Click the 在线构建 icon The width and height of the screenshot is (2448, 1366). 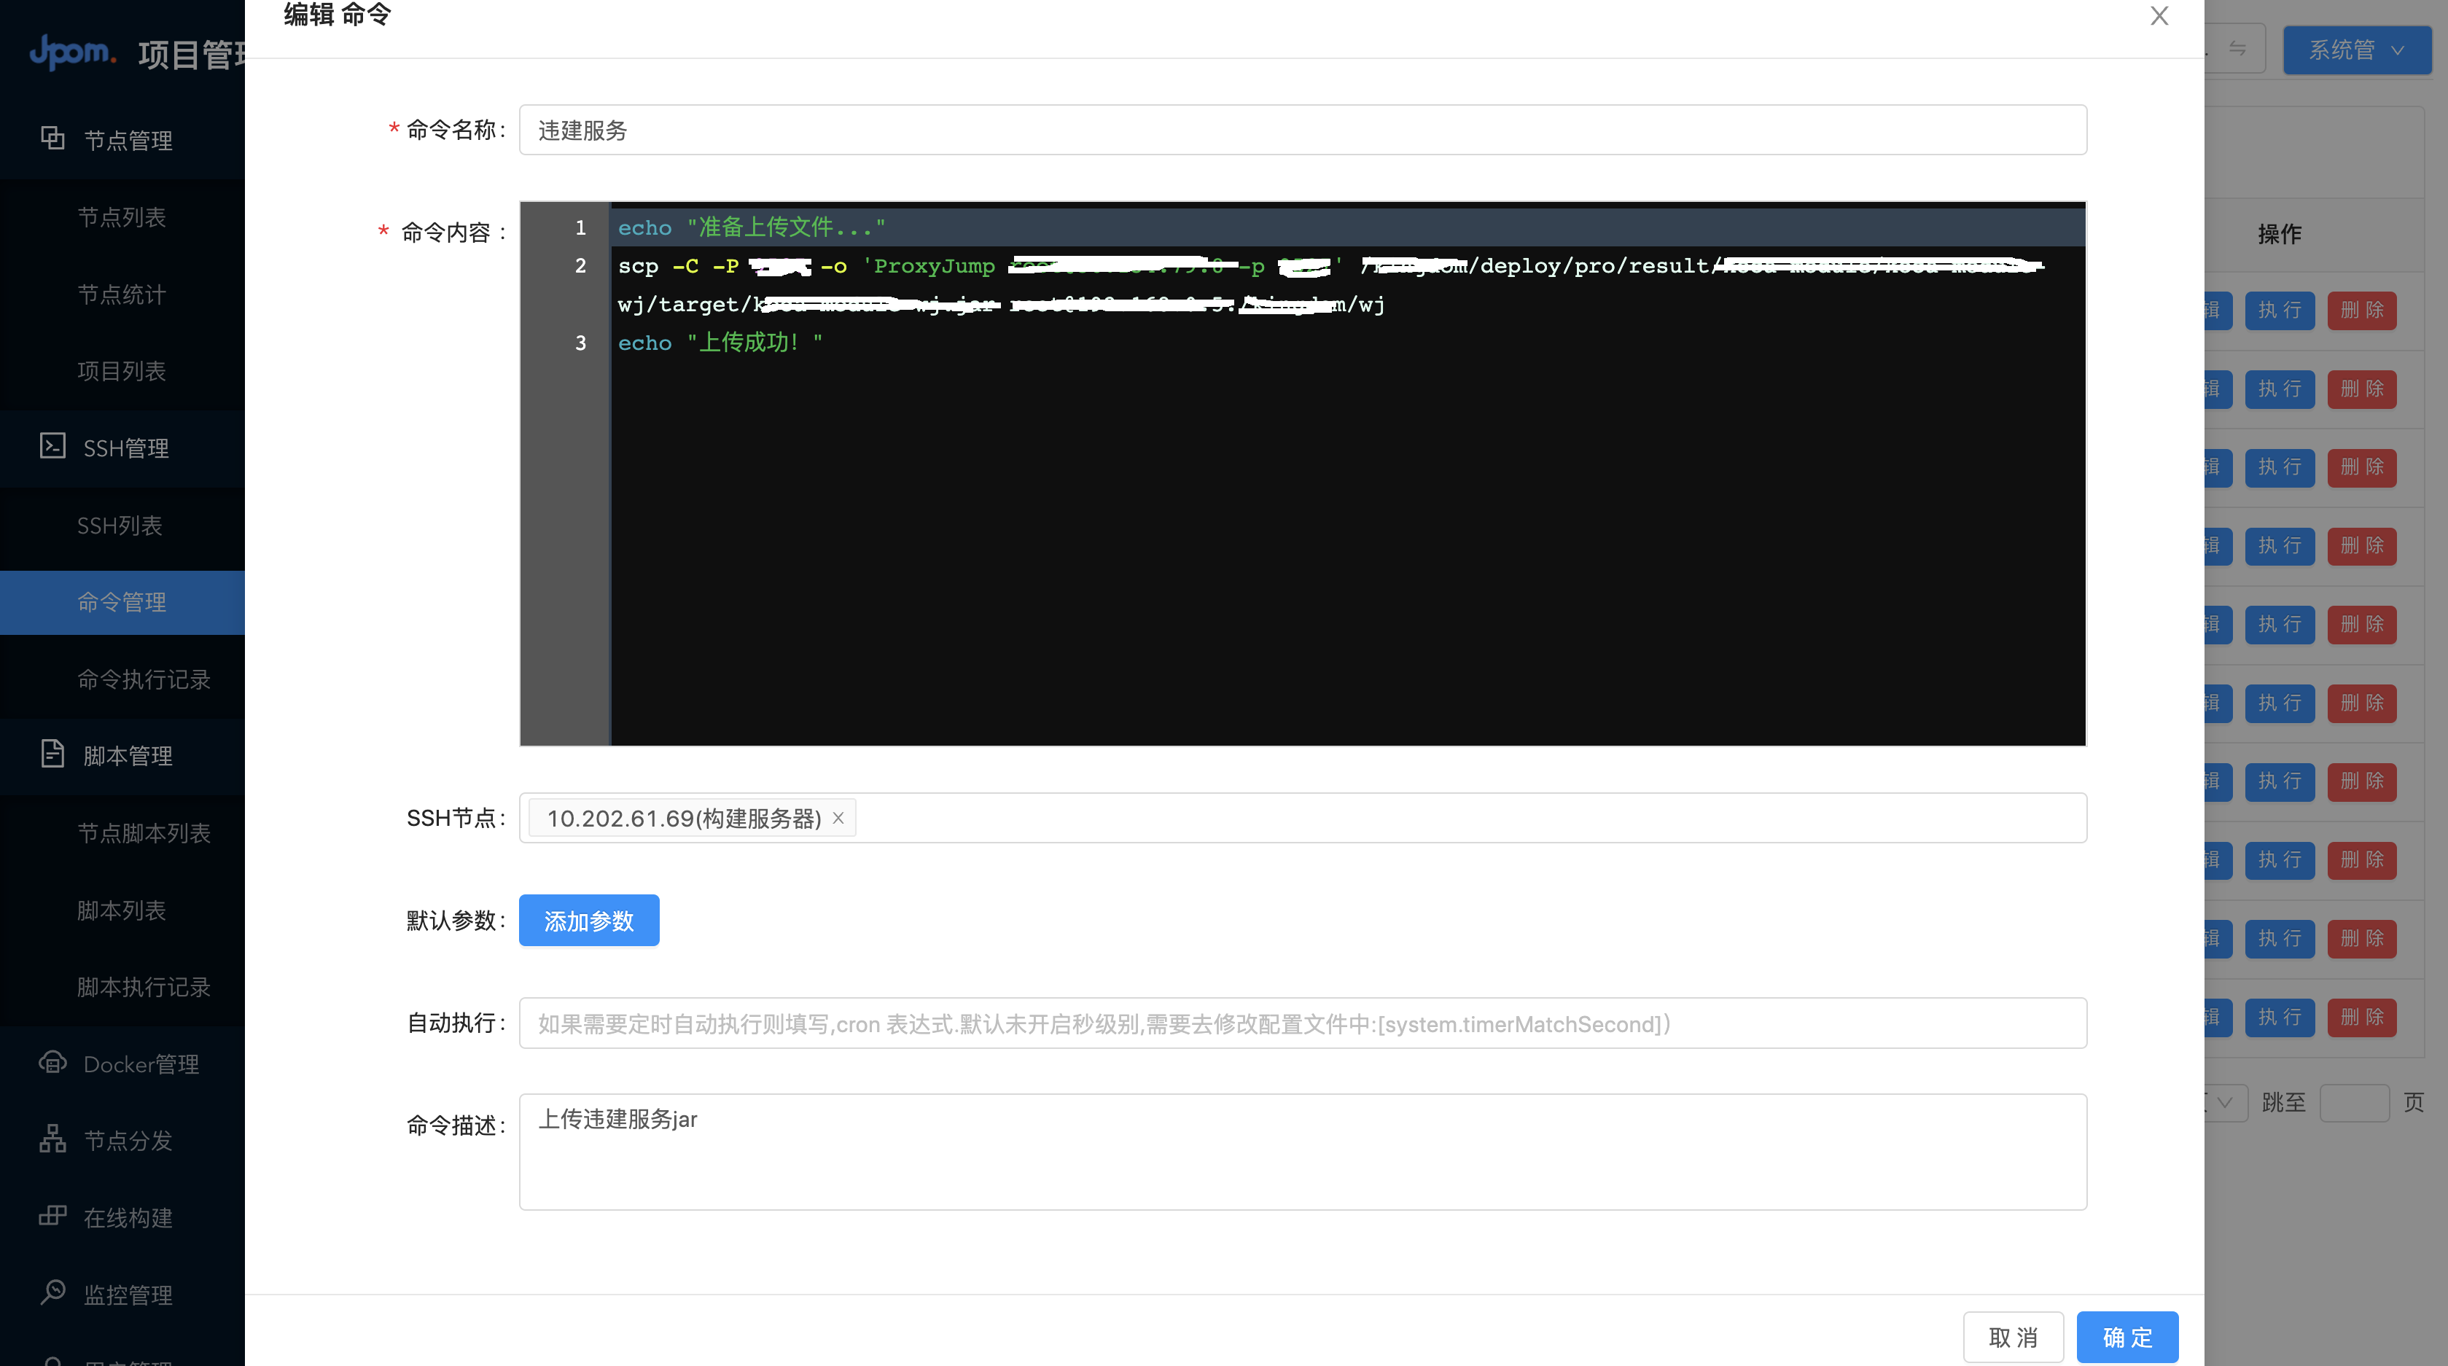[x=52, y=1216]
